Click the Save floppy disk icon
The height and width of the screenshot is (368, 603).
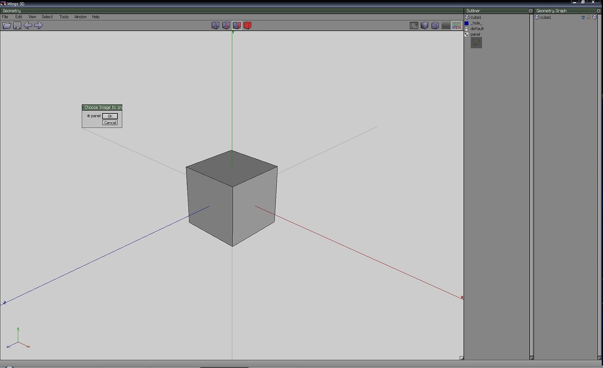click(17, 26)
